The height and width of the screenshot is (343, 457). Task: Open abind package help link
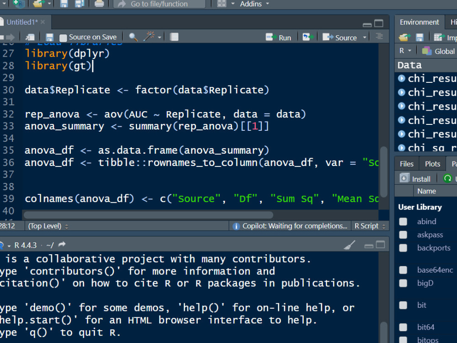click(426, 221)
